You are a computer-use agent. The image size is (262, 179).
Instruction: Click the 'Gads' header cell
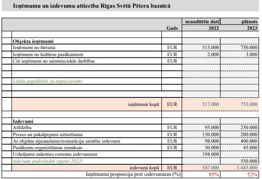pyautogui.click(x=171, y=29)
